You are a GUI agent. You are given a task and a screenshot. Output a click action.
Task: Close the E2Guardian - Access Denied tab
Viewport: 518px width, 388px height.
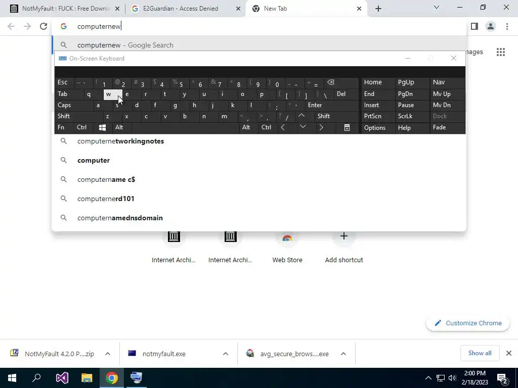point(238,9)
